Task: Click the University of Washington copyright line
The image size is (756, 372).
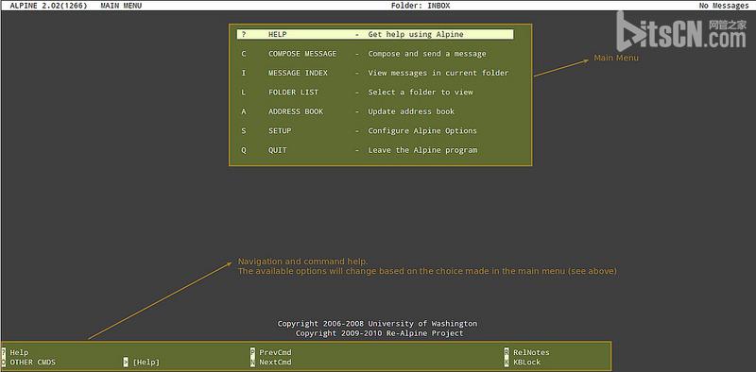Action: pos(377,323)
